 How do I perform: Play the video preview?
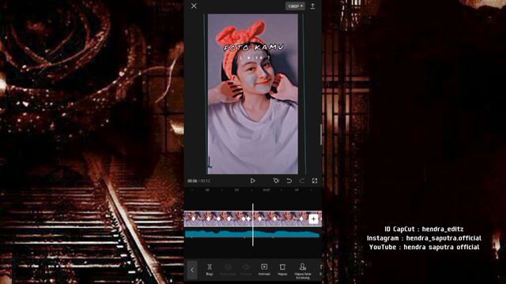pos(253,181)
